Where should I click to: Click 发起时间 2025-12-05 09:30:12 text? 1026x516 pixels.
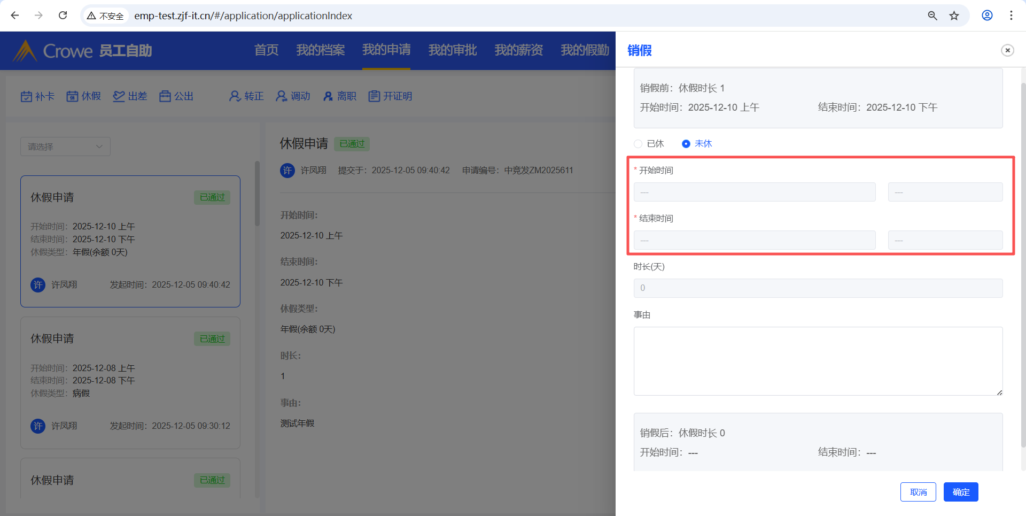(x=170, y=426)
